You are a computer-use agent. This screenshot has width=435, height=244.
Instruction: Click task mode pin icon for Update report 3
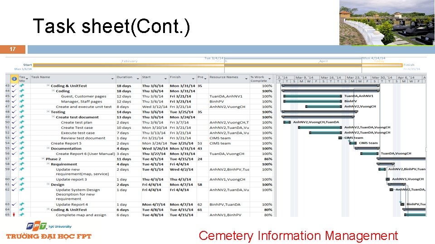(x=22, y=179)
